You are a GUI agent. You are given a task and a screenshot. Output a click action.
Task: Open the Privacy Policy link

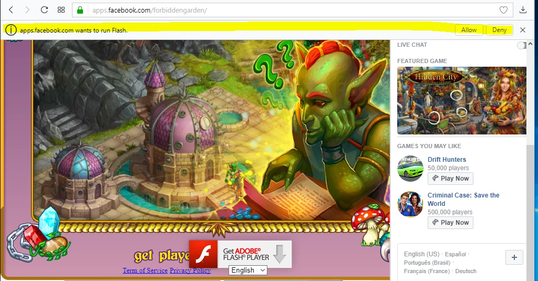pyautogui.click(x=190, y=270)
